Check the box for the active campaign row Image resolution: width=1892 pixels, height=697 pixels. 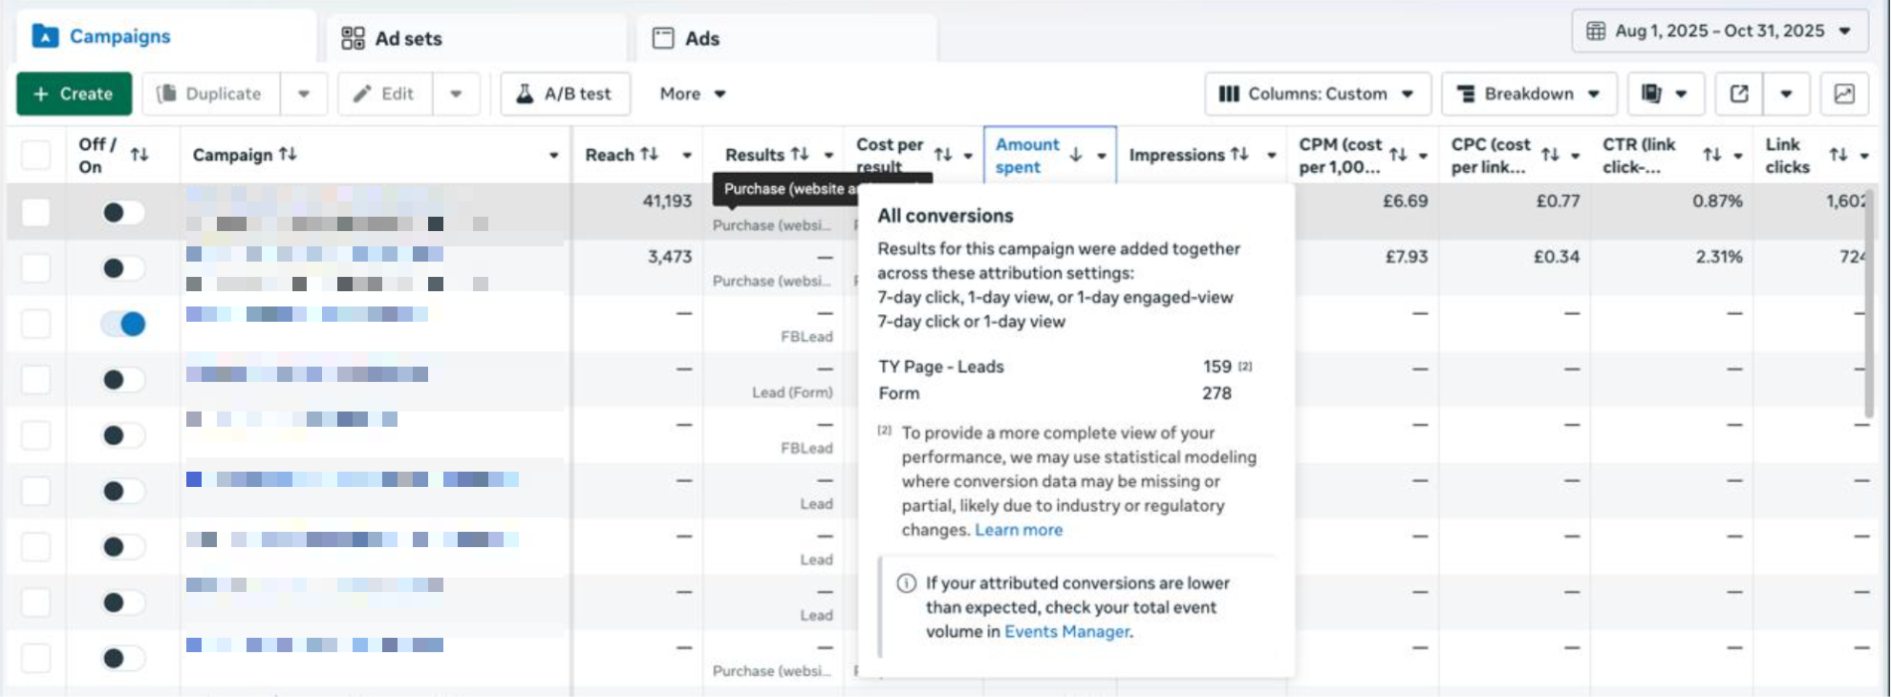[36, 324]
